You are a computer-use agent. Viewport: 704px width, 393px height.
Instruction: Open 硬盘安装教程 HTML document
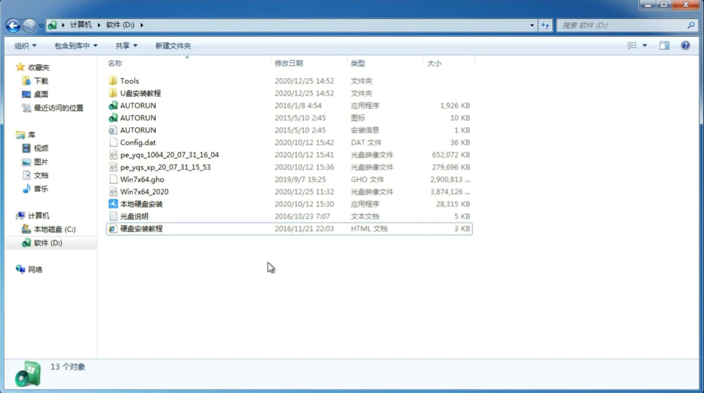(141, 228)
